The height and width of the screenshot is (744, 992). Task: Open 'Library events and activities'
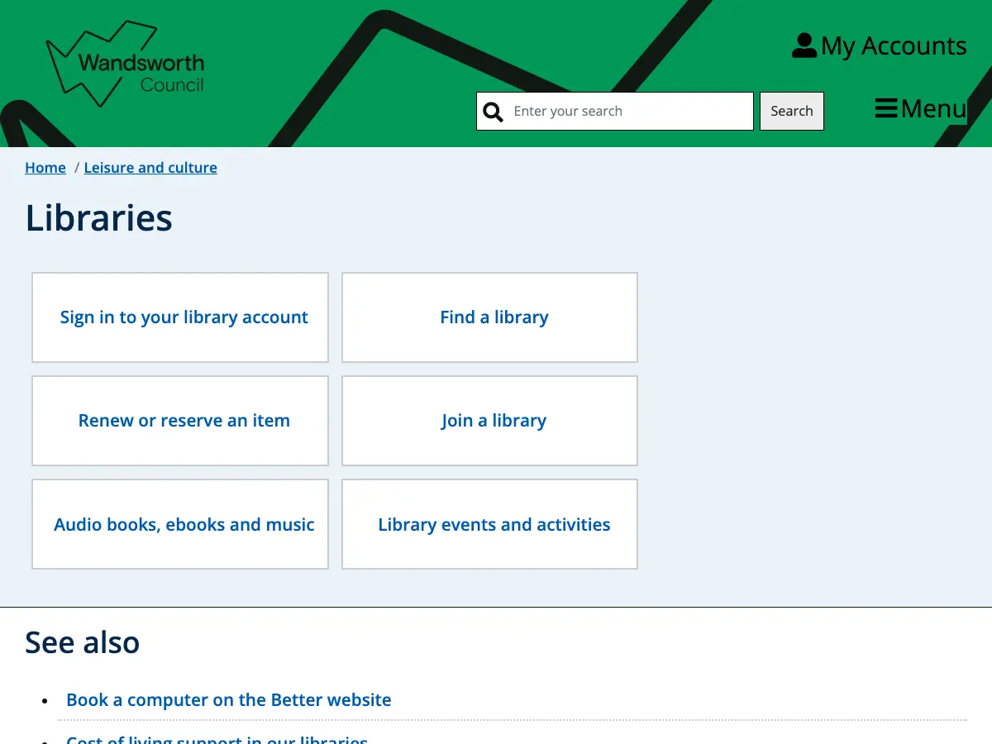(x=490, y=524)
